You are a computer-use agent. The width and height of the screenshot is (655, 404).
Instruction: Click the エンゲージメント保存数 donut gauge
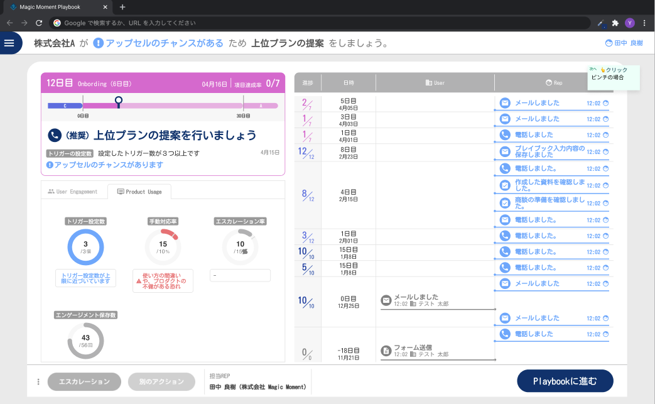click(x=85, y=341)
